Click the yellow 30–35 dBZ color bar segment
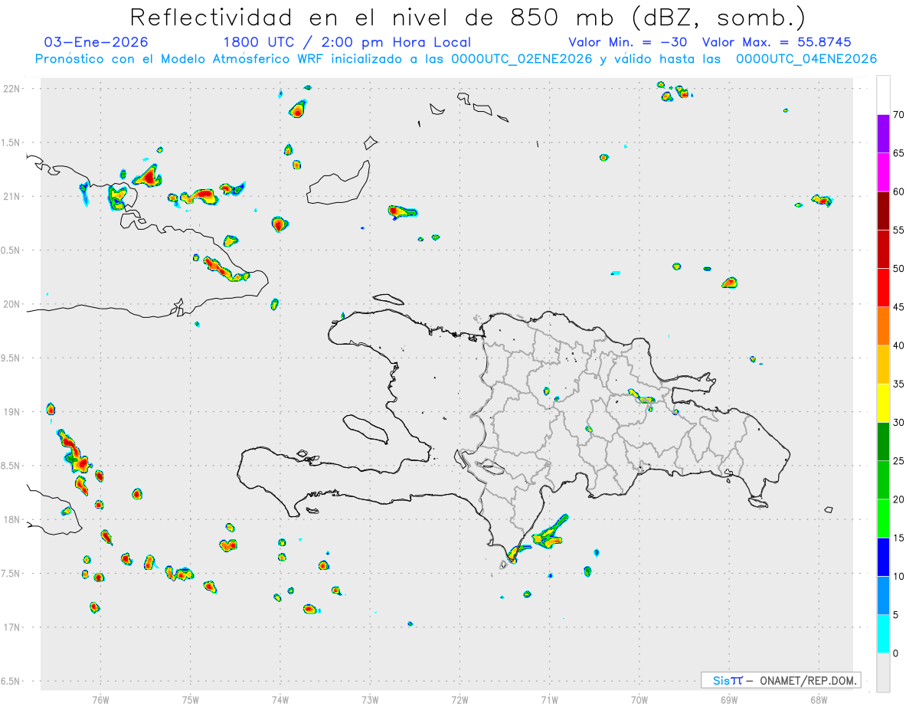The height and width of the screenshot is (710, 919). [x=883, y=403]
